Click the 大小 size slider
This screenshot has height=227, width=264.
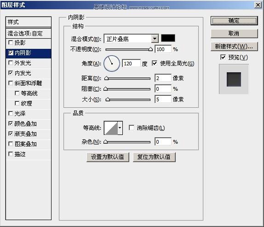(x=128, y=99)
